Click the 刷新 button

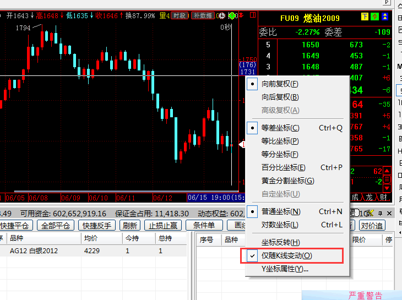[x=130, y=226]
